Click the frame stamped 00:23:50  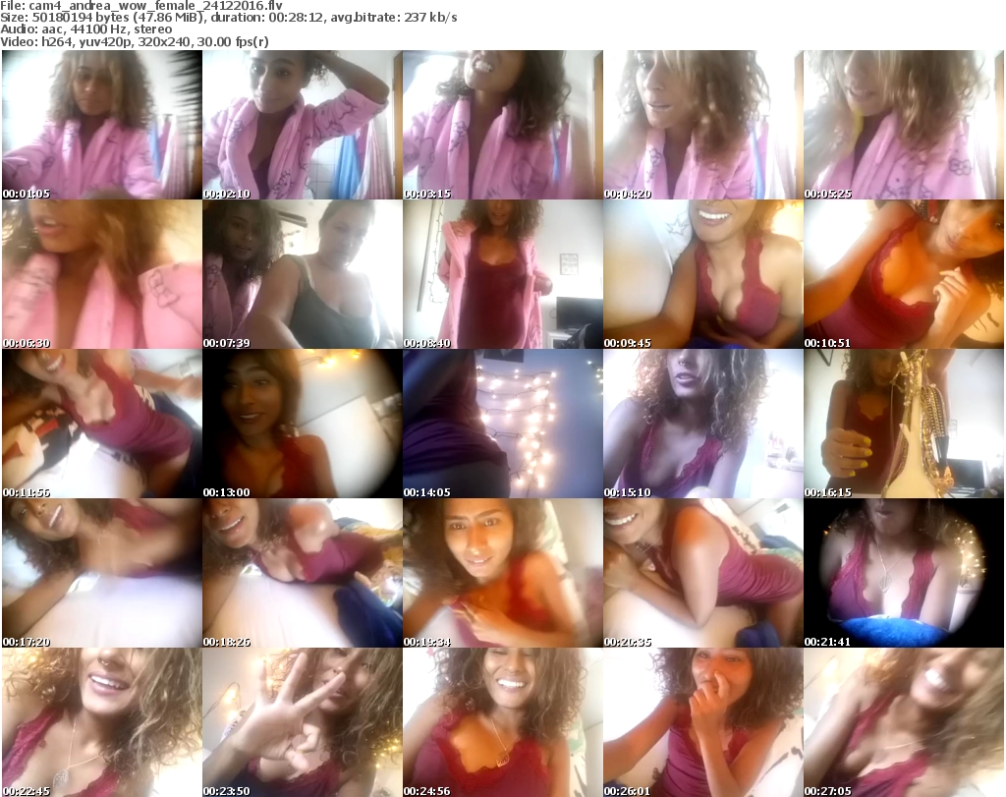[303, 722]
